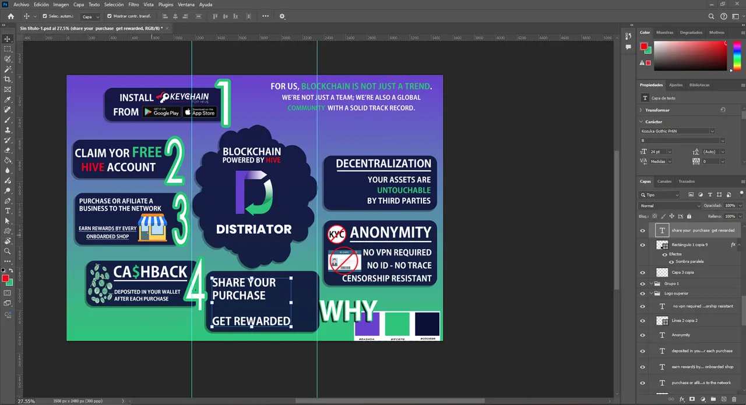The height and width of the screenshot is (405, 746).
Task: Select the Eraser tool
Action: pos(8,150)
